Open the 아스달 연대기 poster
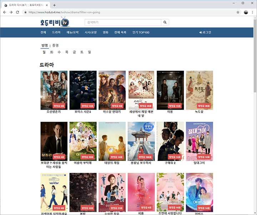 pyautogui.click(x=112, y=90)
